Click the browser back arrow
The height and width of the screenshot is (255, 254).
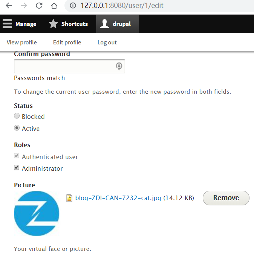point(9,6)
